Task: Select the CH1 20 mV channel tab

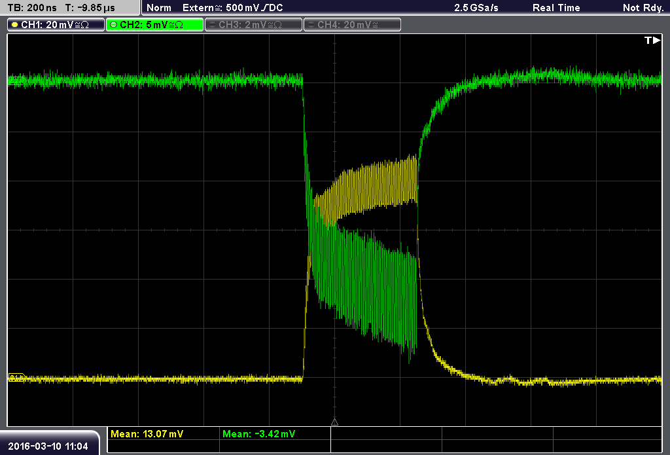Action: (56, 25)
